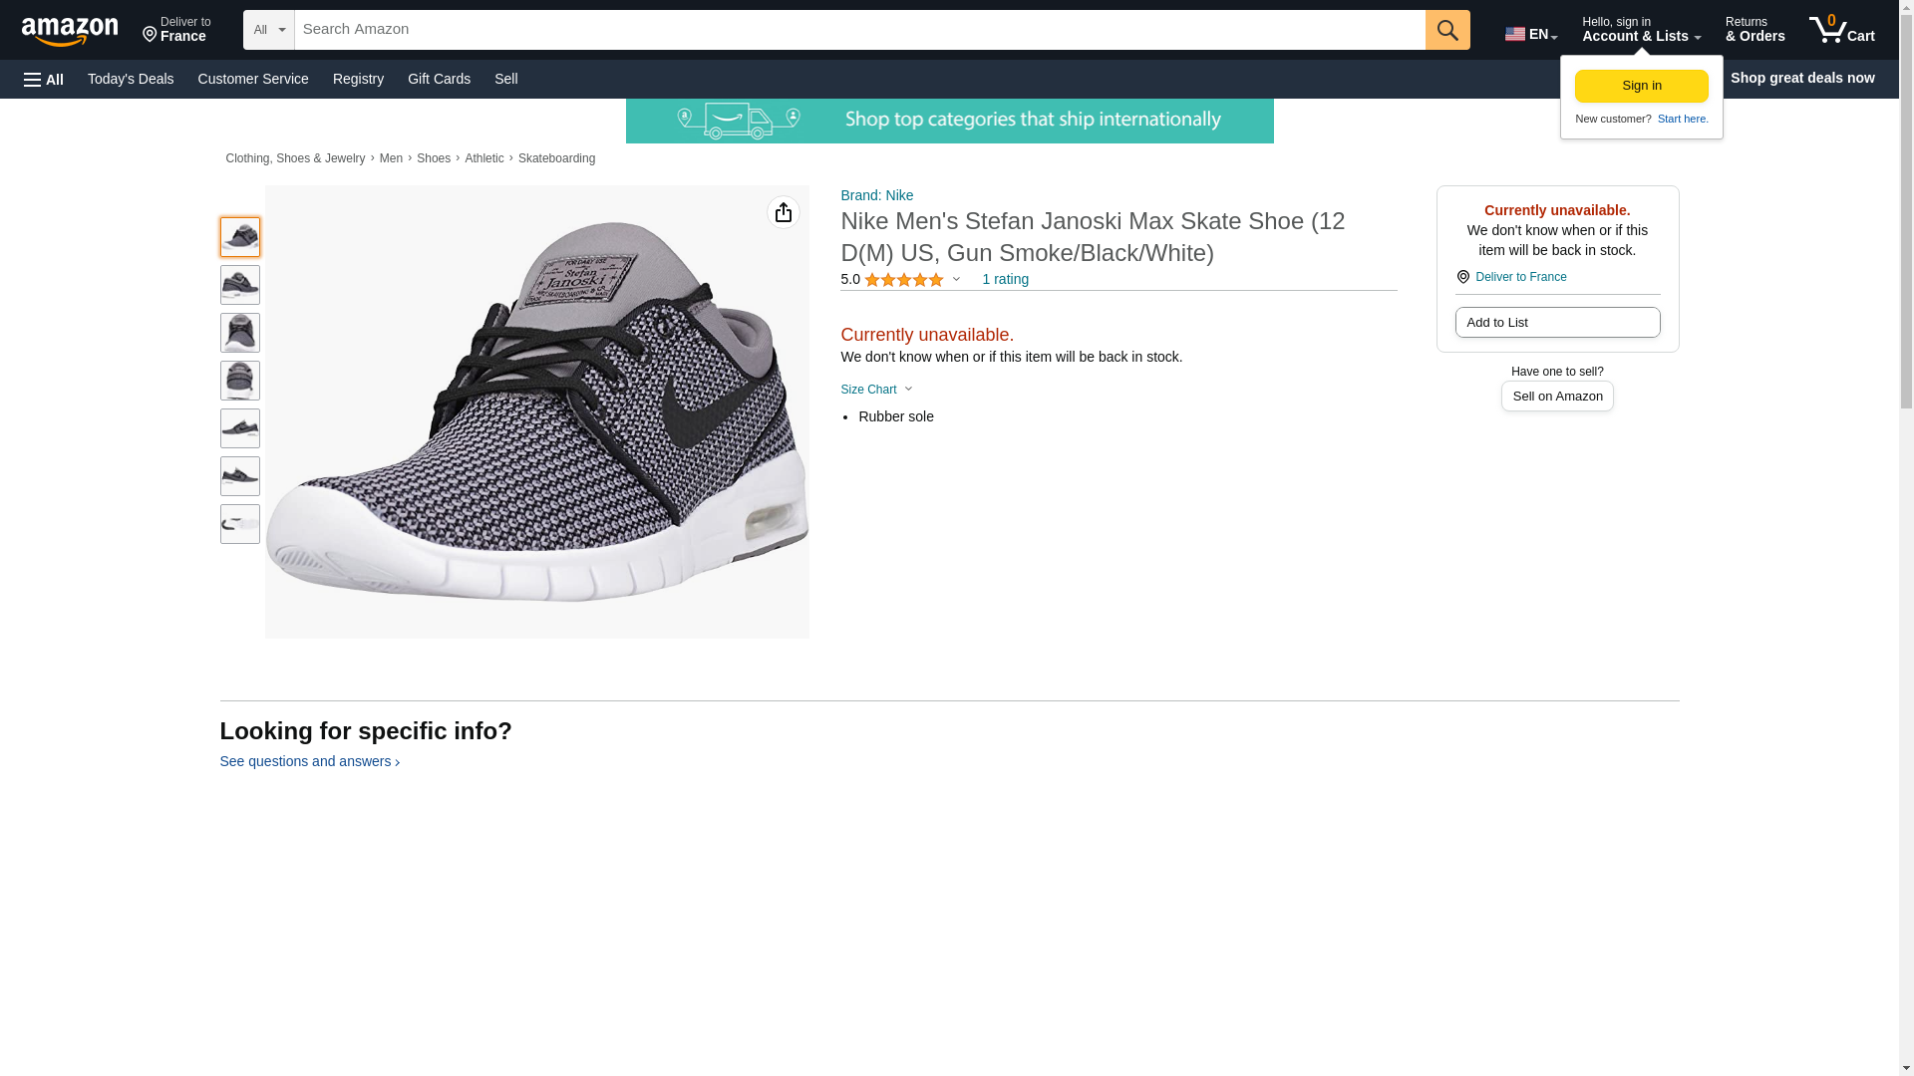Viewport: 1914px width, 1076px height.
Task: Click the share icon on product image
Action: (783, 212)
